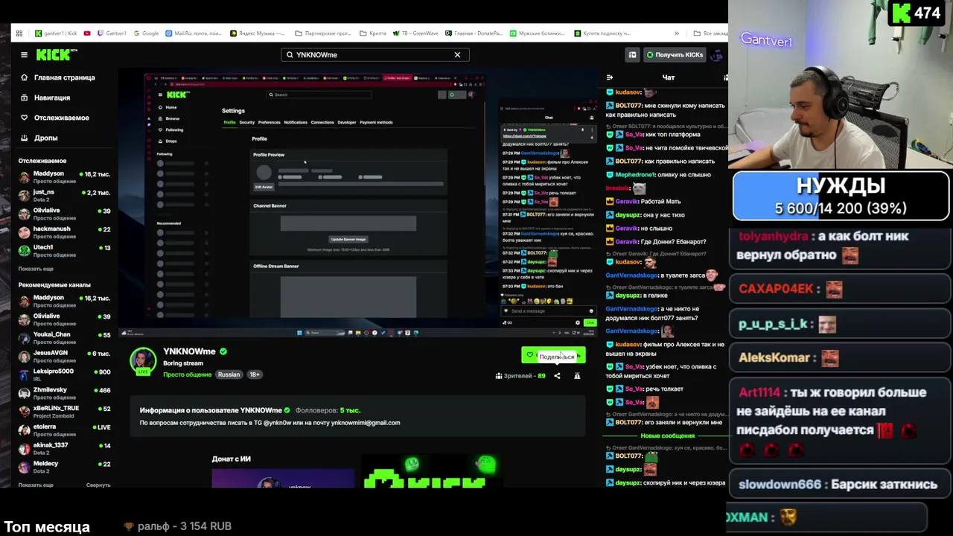Screen dimensions: 953x536
Task: Report the stream via report icon
Action: 577,376
